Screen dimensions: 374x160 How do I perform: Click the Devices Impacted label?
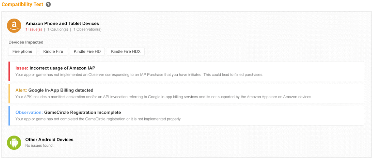click(26, 42)
